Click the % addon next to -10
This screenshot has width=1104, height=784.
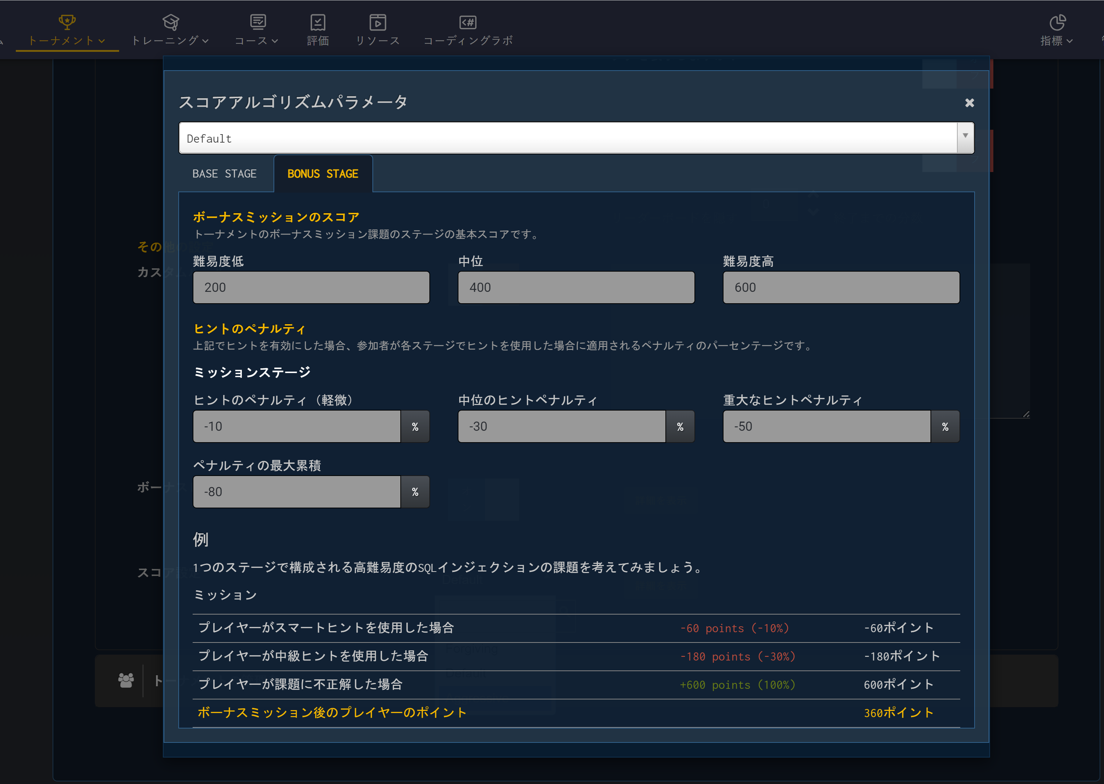[415, 426]
